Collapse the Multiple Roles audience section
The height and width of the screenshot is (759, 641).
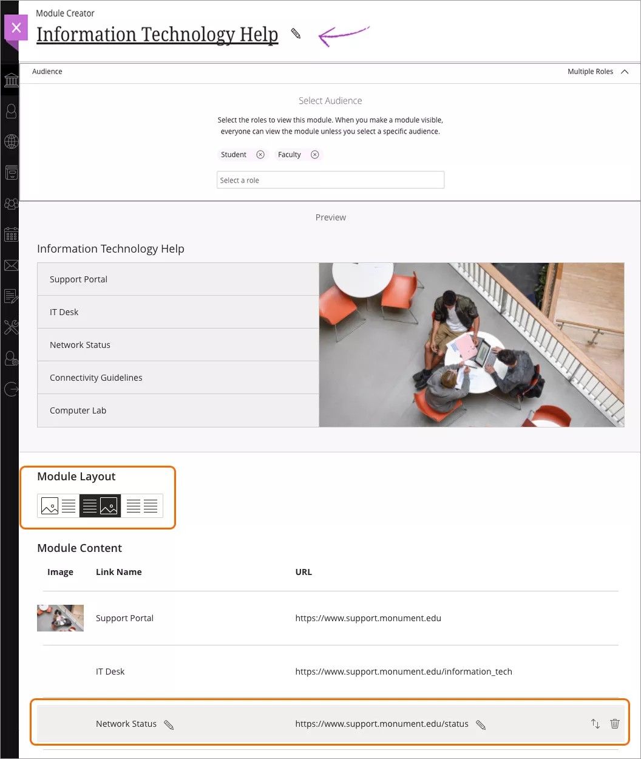coord(625,71)
